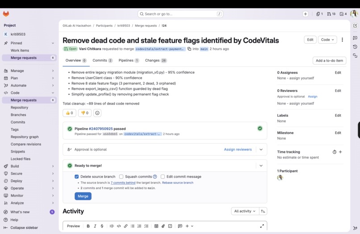Switch editor to Preview mode
This screenshot has width=360, height=234.
[x=73, y=226]
